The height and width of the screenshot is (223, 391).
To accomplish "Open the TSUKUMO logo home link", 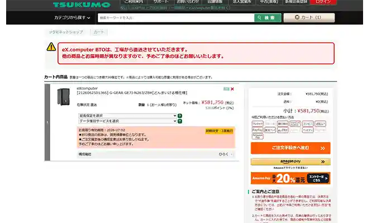I will point(82,4).
